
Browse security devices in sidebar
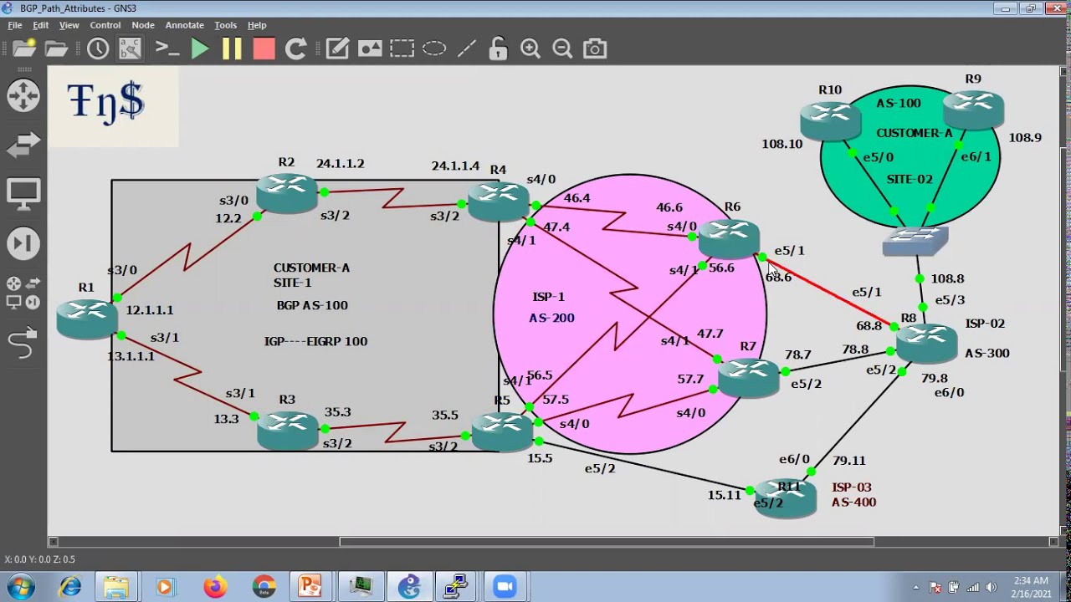coord(23,244)
